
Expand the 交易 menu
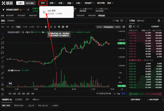tap(61, 3)
